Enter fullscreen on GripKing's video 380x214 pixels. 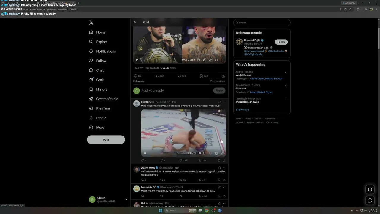[222, 153]
